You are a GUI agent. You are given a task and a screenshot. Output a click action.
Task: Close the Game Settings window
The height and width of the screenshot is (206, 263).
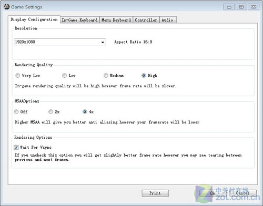coord(254,7)
